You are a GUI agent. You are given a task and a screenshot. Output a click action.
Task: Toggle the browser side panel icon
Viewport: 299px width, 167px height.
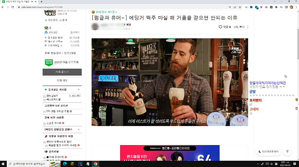point(286,7)
